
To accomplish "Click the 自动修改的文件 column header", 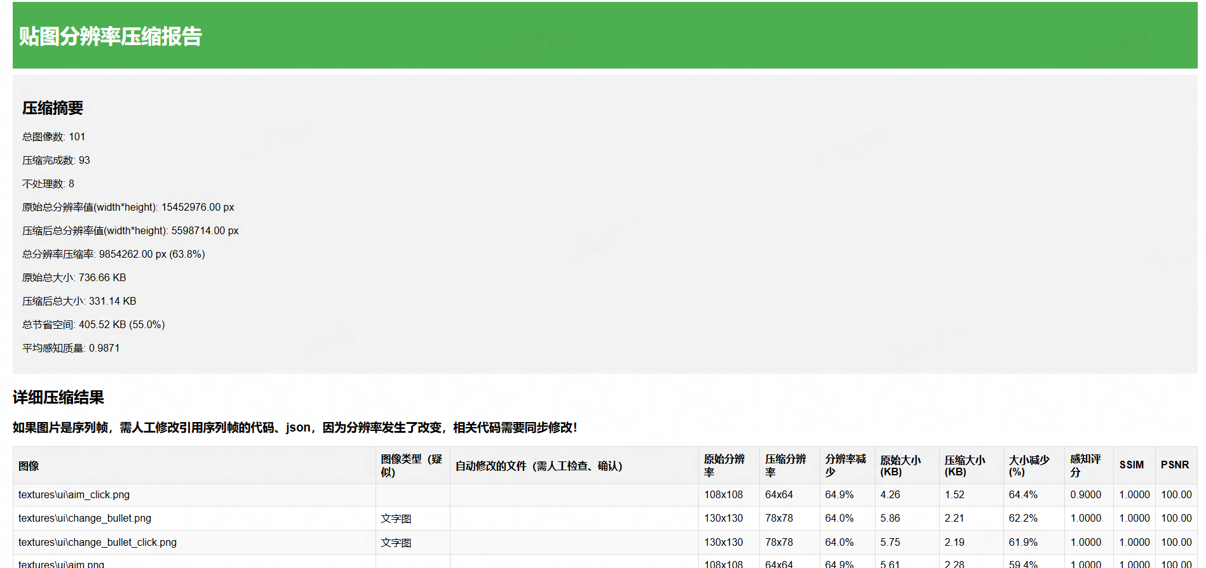I will [x=539, y=466].
